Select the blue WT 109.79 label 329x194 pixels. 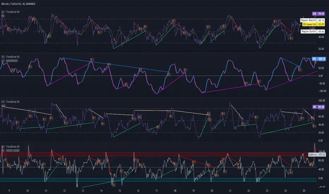319,59
